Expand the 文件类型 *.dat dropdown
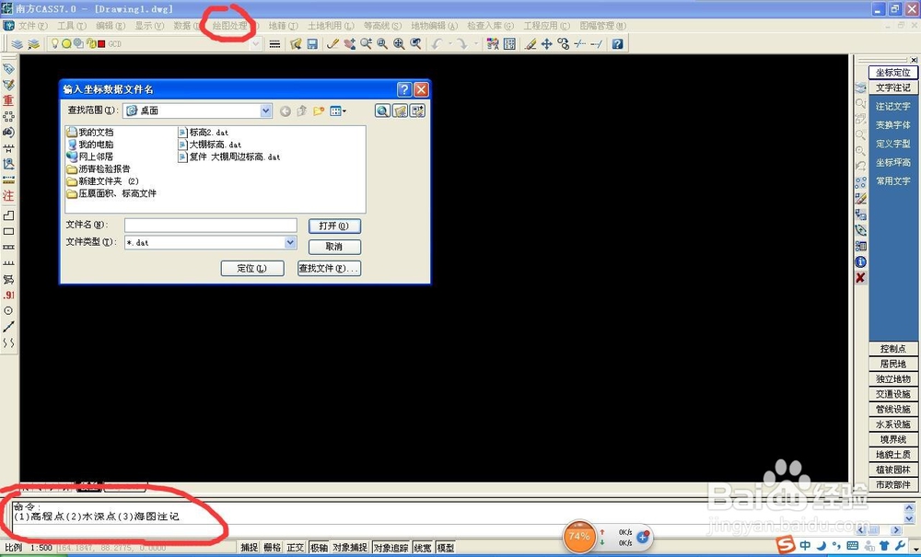Viewport: 921px width, 557px height. [290, 242]
